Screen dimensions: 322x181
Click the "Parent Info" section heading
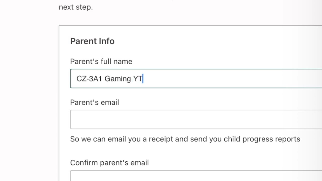coord(92,41)
